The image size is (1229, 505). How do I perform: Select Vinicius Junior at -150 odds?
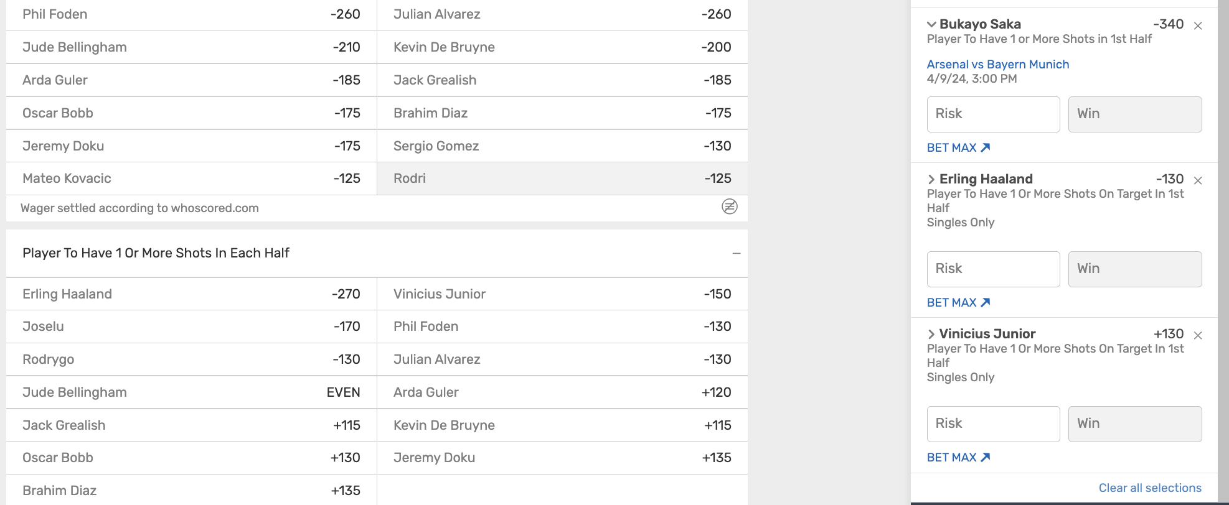[562, 294]
